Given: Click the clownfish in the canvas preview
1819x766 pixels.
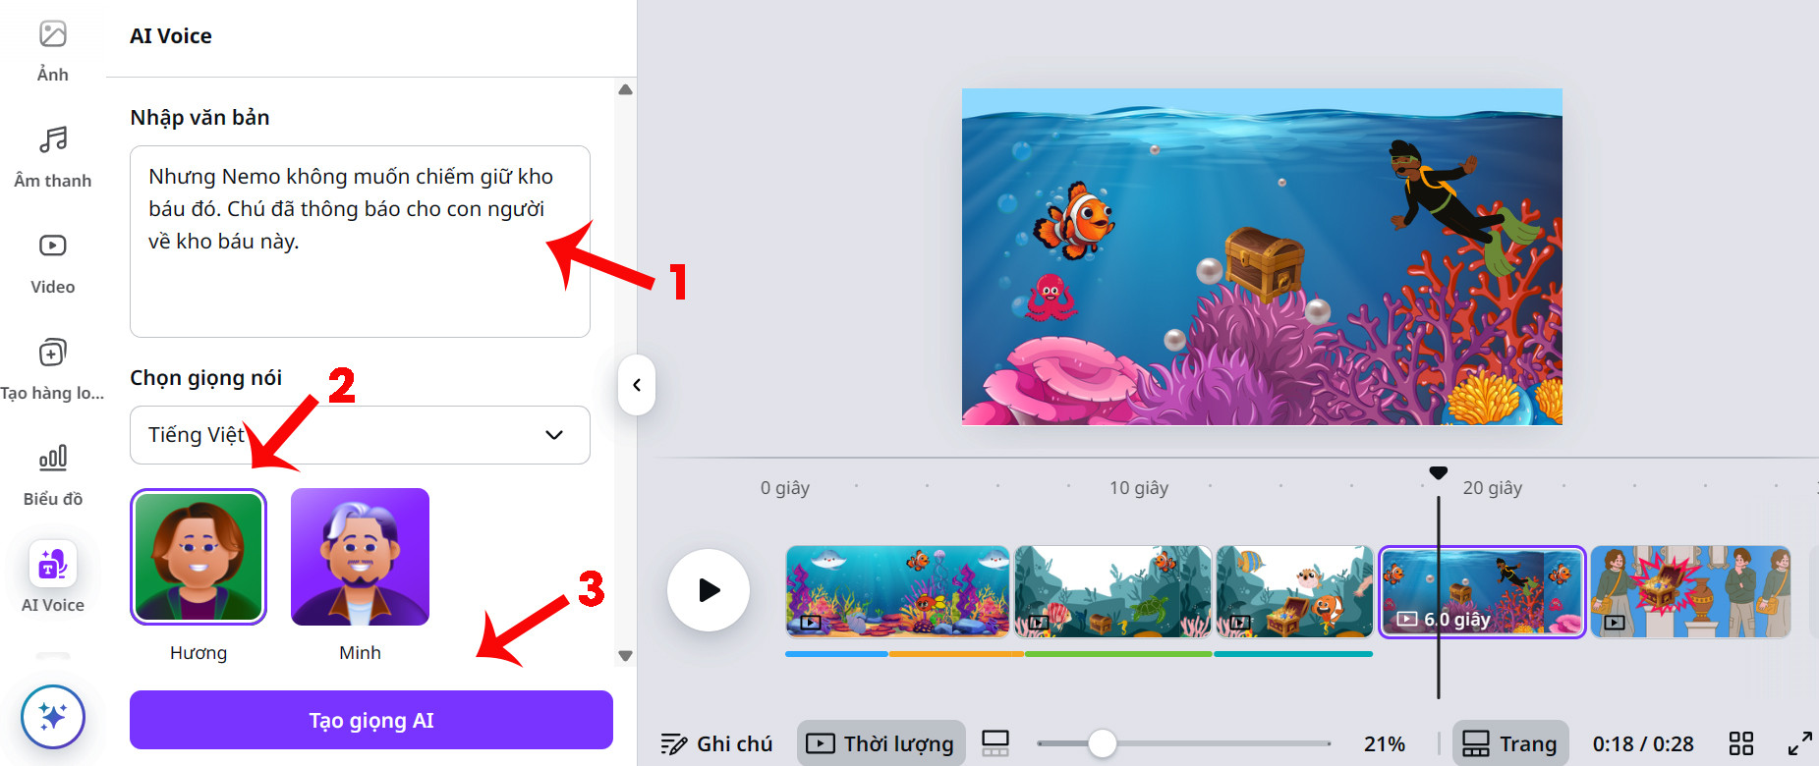Looking at the screenshot, I should coord(1075,220).
